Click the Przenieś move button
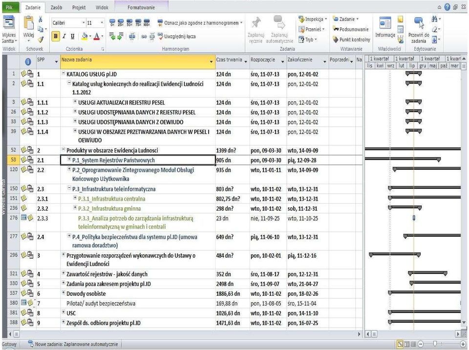The width and height of the screenshot is (469, 350). [312, 29]
